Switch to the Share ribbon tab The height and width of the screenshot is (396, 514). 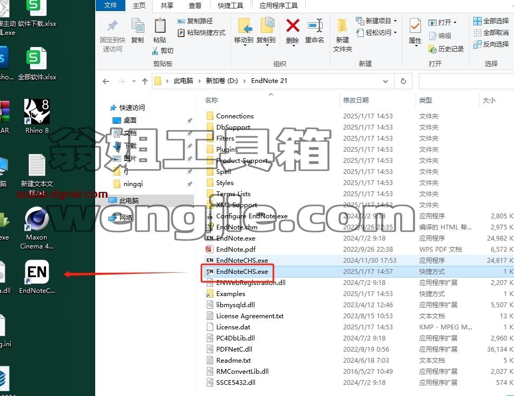(x=167, y=5)
